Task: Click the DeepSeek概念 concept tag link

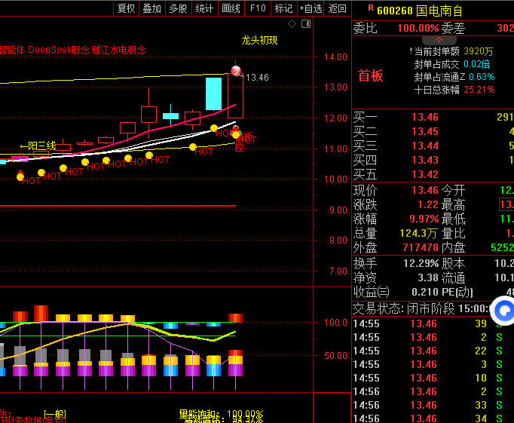Action: (x=57, y=50)
